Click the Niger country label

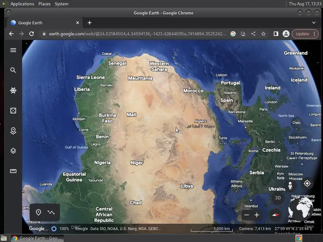[137, 163]
